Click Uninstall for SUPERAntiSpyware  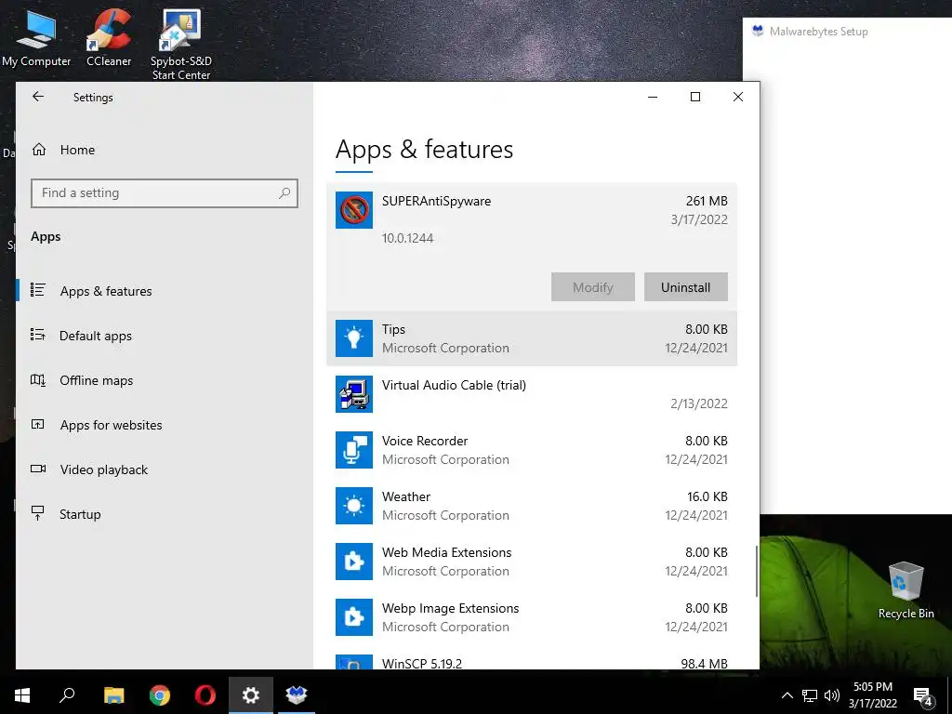[x=685, y=287]
